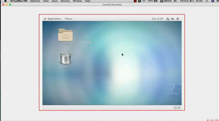
Task: Click the 1 / 4 workspace switcher
Action: tap(177, 108)
